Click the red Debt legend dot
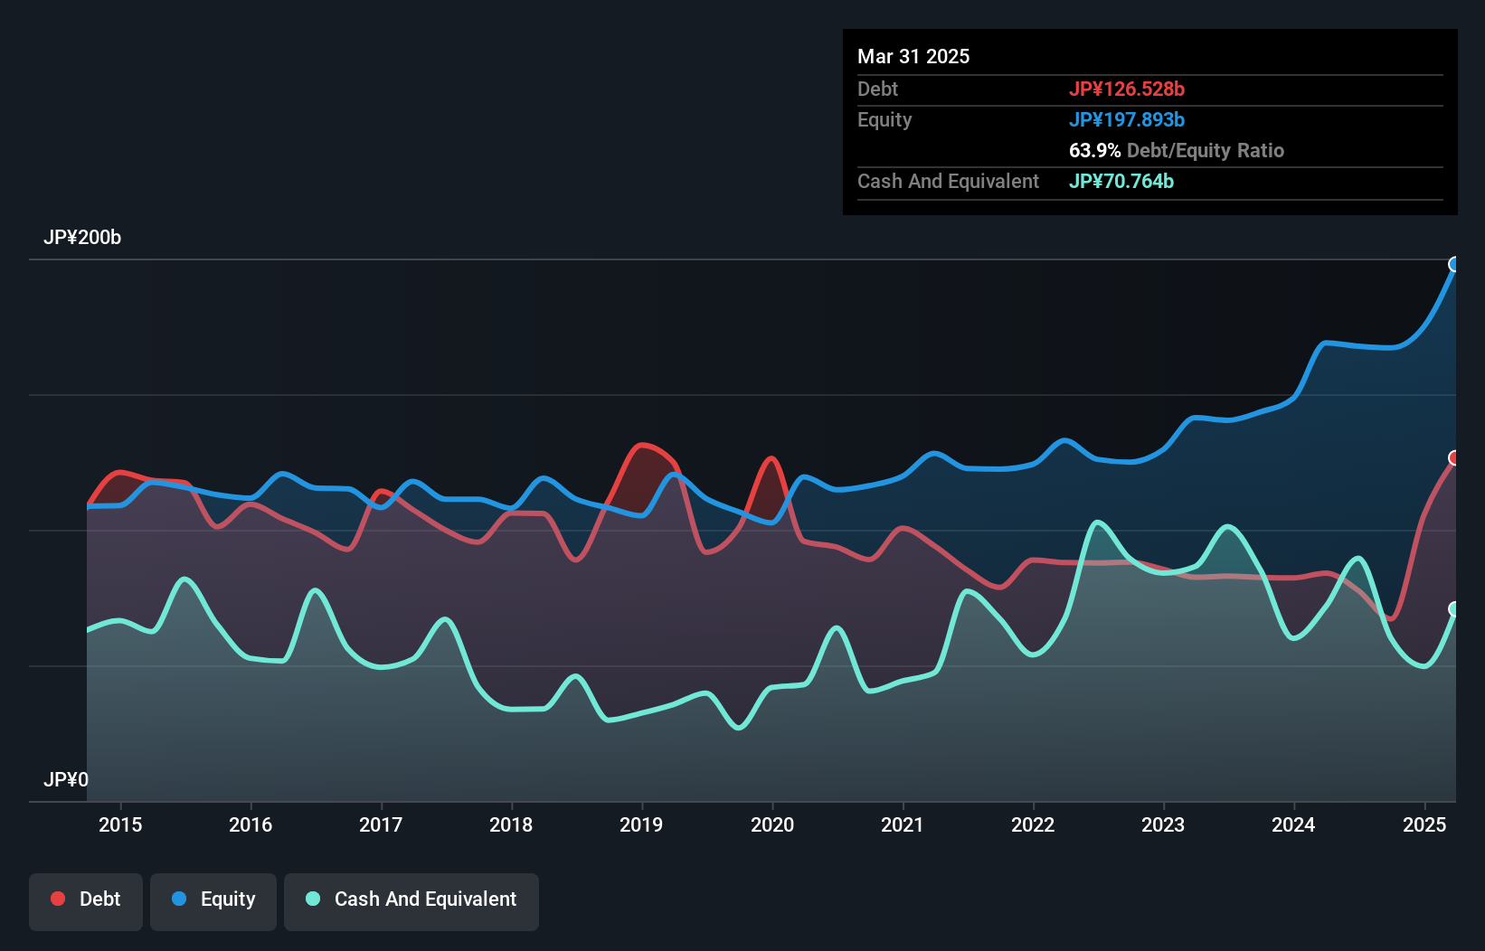Image resolution: width=1485 pixels, height=951 pixels. [58, 899]
